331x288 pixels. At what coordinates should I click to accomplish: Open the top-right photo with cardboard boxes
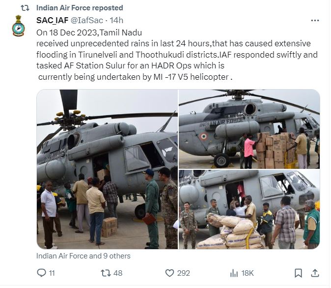click(x=249, y=128)
